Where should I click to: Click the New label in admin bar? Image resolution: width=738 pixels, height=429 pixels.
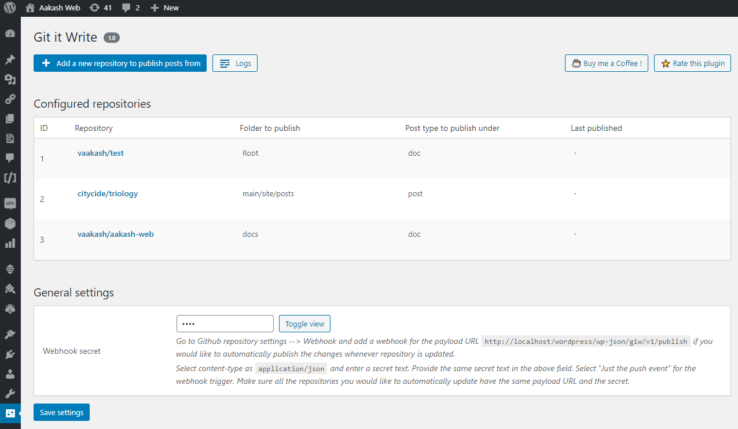coord(171,8)
